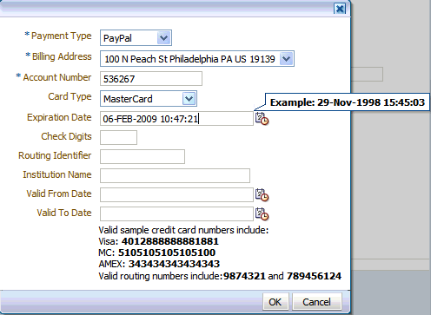Click routing number 9874321
Image resolution: width=431 pixels, height=315 pixels.
(x=244, y=276)
